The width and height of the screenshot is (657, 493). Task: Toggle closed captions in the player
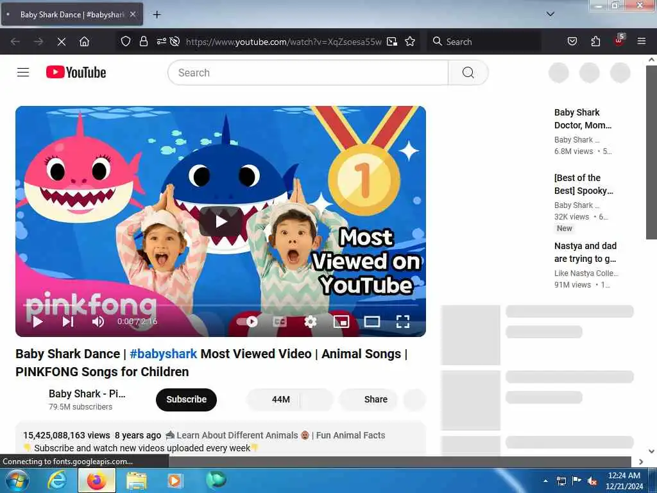(280, 322)
